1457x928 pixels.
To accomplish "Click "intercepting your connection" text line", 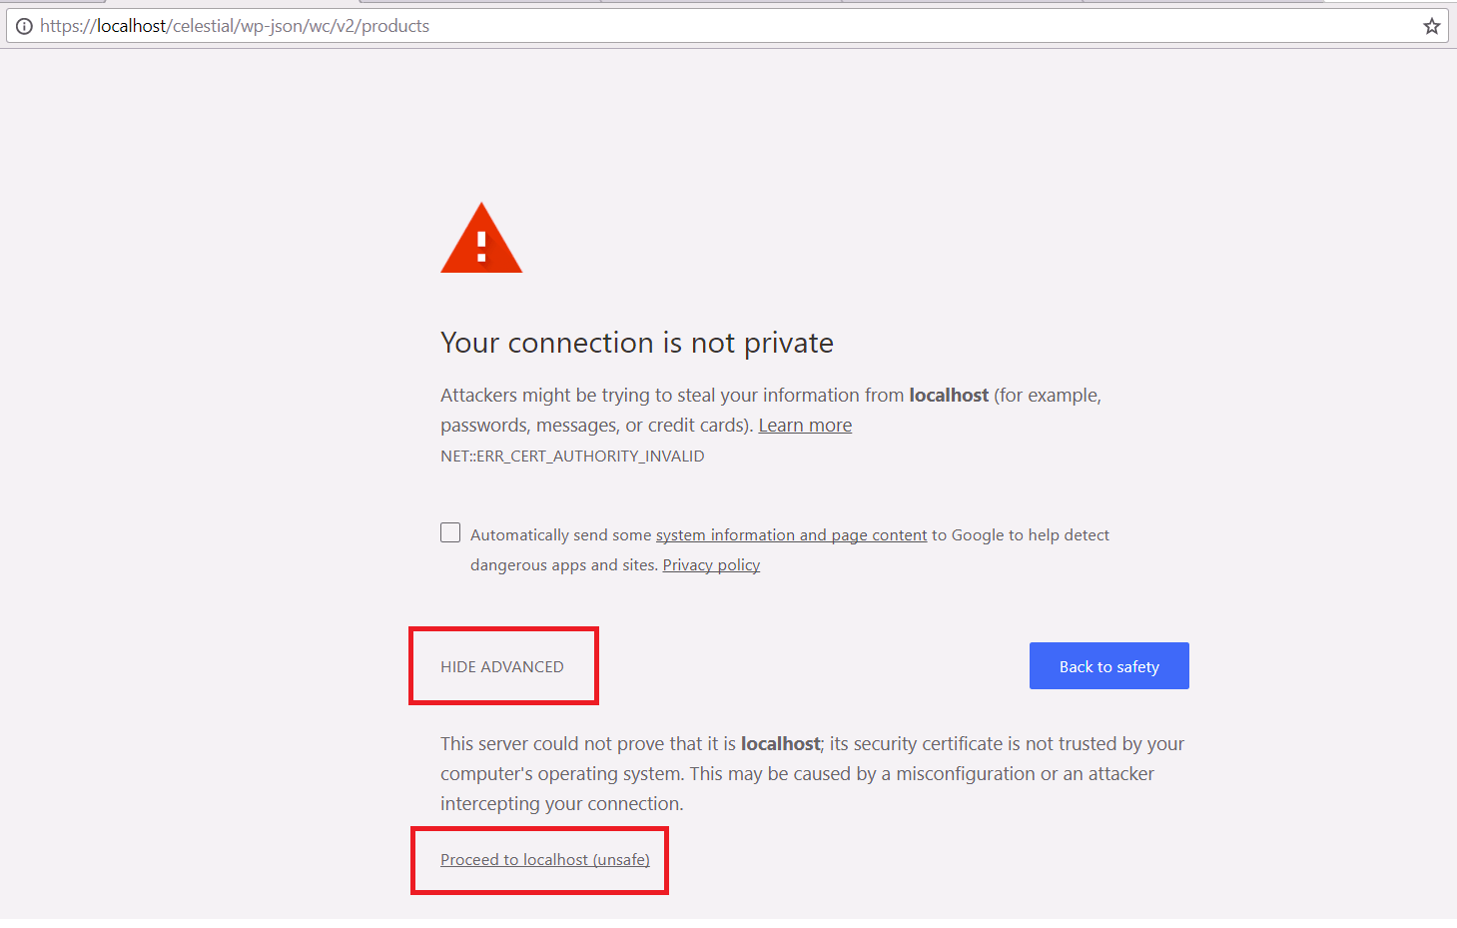I will pos(561,804).
